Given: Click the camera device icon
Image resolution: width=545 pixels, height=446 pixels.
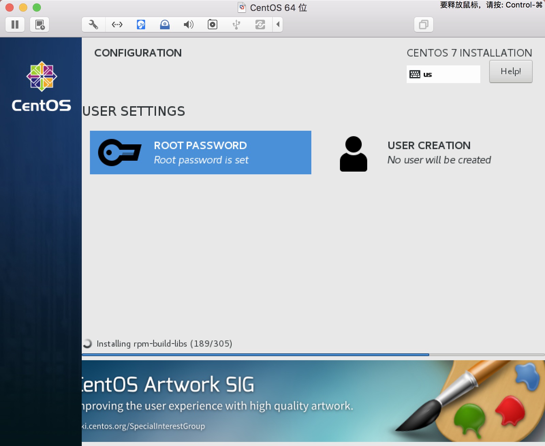Looking at the screenshot, I should (213, 25).
